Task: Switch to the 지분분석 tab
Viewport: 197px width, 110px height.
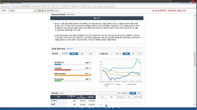Action: tap(65, 7)
